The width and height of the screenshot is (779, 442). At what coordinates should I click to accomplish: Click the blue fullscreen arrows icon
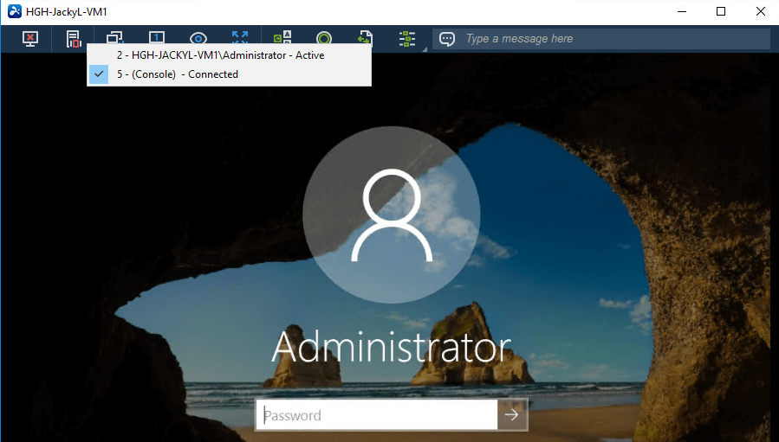(240, 38)
